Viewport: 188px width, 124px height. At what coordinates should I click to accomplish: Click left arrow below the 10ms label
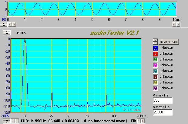coord(174,24)
